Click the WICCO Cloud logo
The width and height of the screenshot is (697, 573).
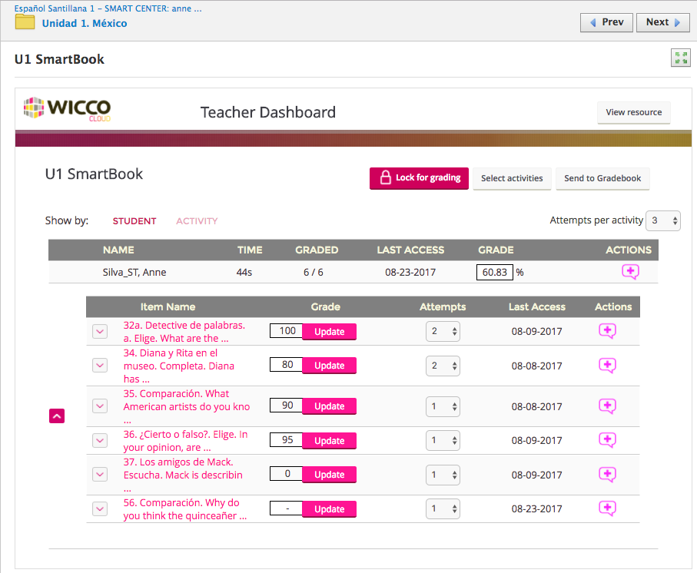[67, 109]
